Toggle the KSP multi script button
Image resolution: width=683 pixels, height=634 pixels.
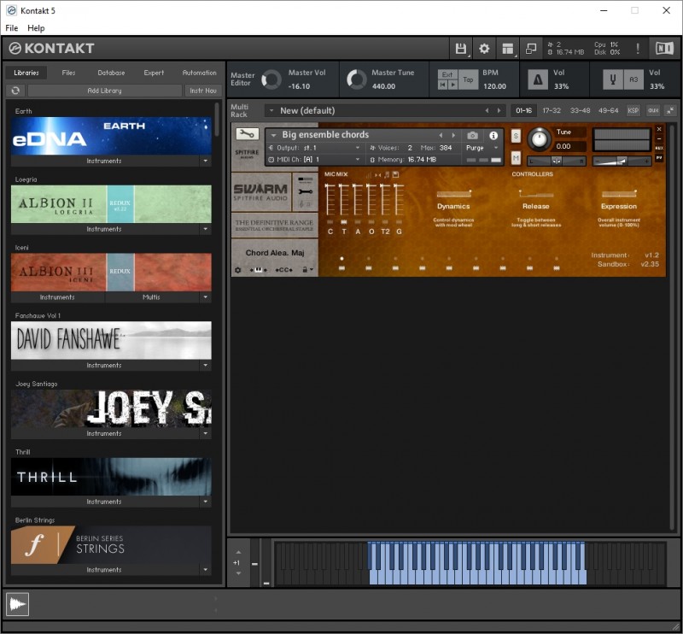click(x=633, y=111)
